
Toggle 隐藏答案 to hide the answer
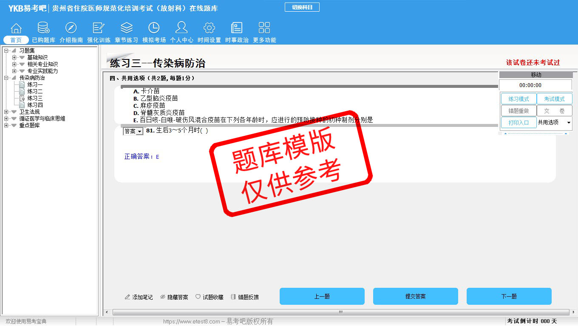coord(174,297)
